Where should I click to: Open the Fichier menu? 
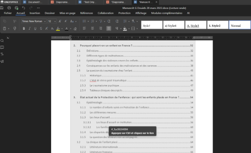pos(8,13)
